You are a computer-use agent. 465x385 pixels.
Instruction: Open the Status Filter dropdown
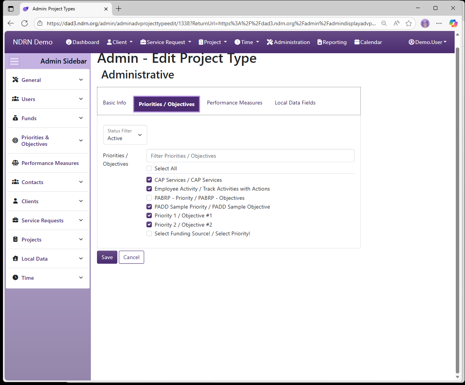pos(125,135)
